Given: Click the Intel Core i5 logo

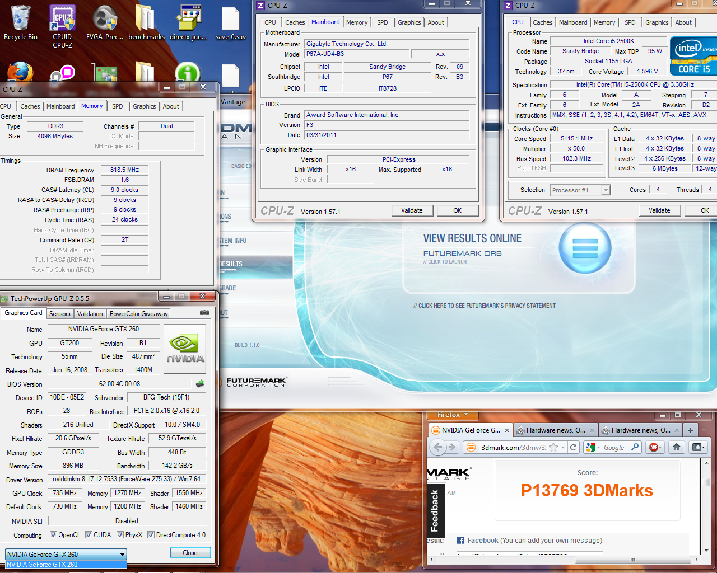Looking at the screenshot, I should (x=693, y=56).
